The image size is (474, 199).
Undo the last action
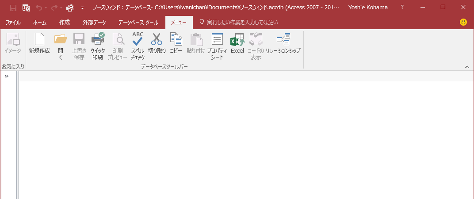coord(39,8)
